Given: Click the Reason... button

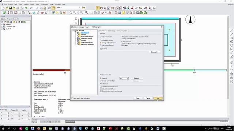Looking at the screenshot, I should pos(137,78).
